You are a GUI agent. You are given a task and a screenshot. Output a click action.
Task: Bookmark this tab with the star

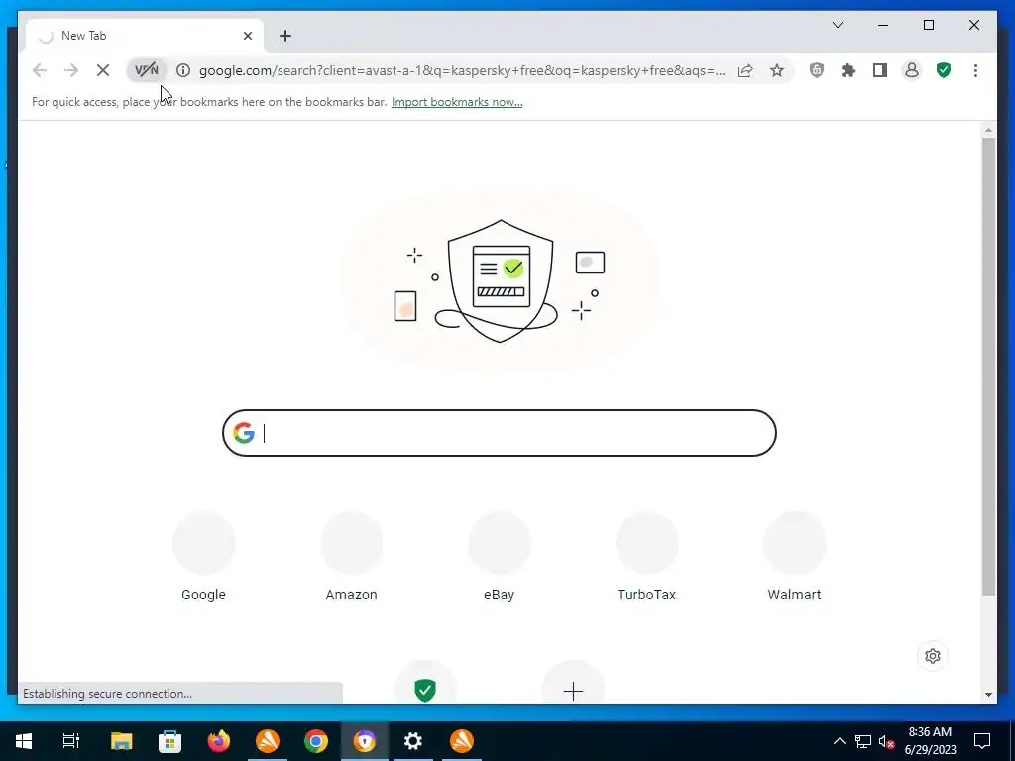[777, 70]
